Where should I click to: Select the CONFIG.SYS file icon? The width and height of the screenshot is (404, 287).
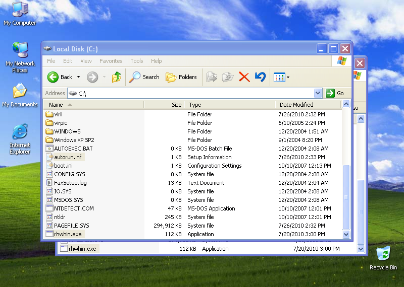(x=49, y=174)
